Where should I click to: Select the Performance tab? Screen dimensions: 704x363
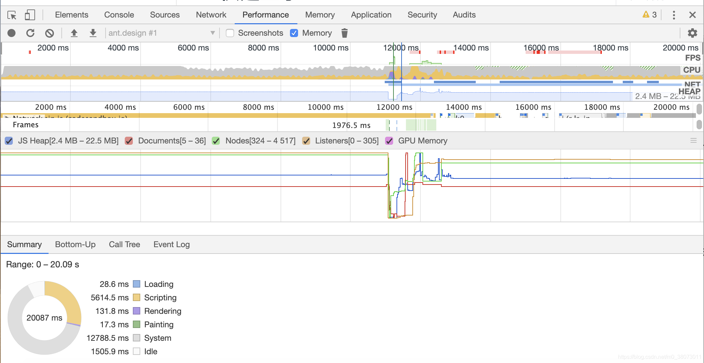(x=266, y=15)
